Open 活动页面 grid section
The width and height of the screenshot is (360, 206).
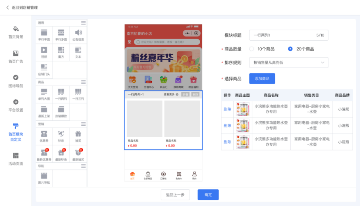pyautogui.click(x=16, y=159)
